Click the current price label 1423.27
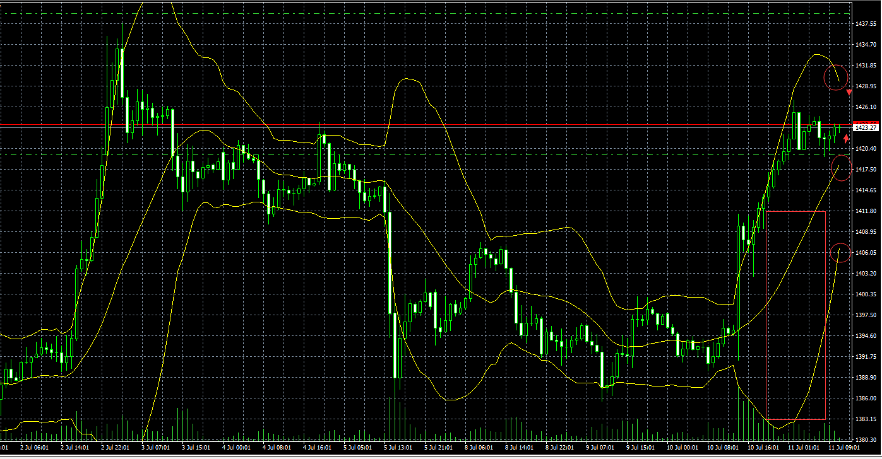882x459 pixels. pyautogui.click(x=866, y=128)
